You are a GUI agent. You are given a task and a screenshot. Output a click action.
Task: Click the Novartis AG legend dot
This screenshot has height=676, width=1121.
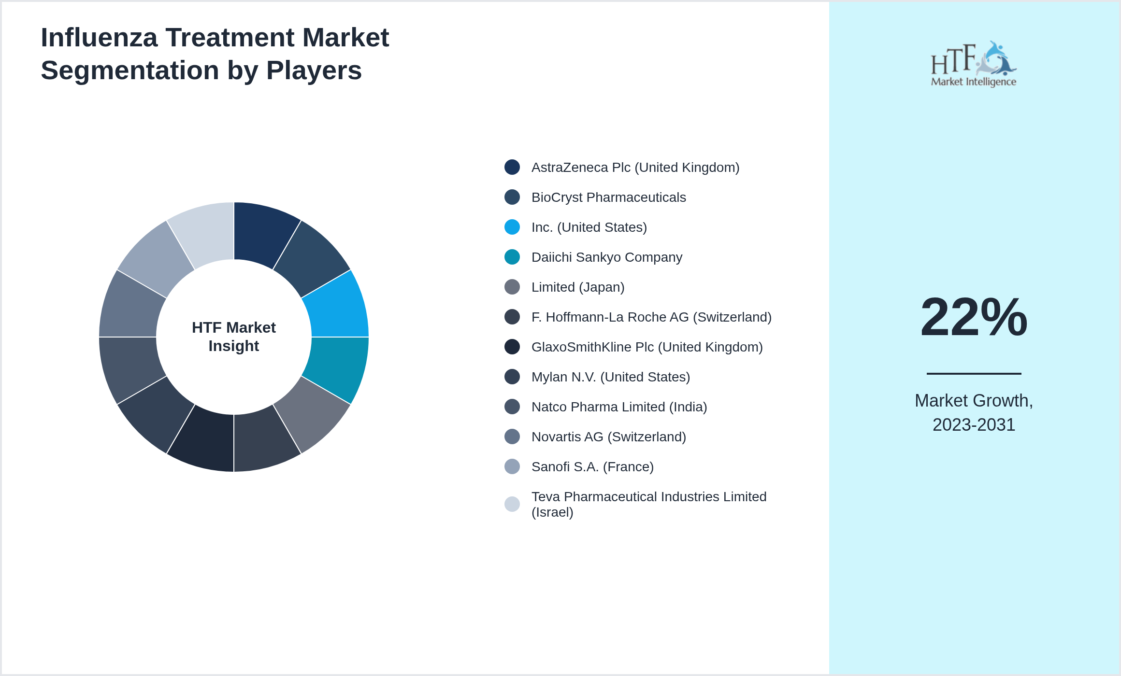[512, 437]
